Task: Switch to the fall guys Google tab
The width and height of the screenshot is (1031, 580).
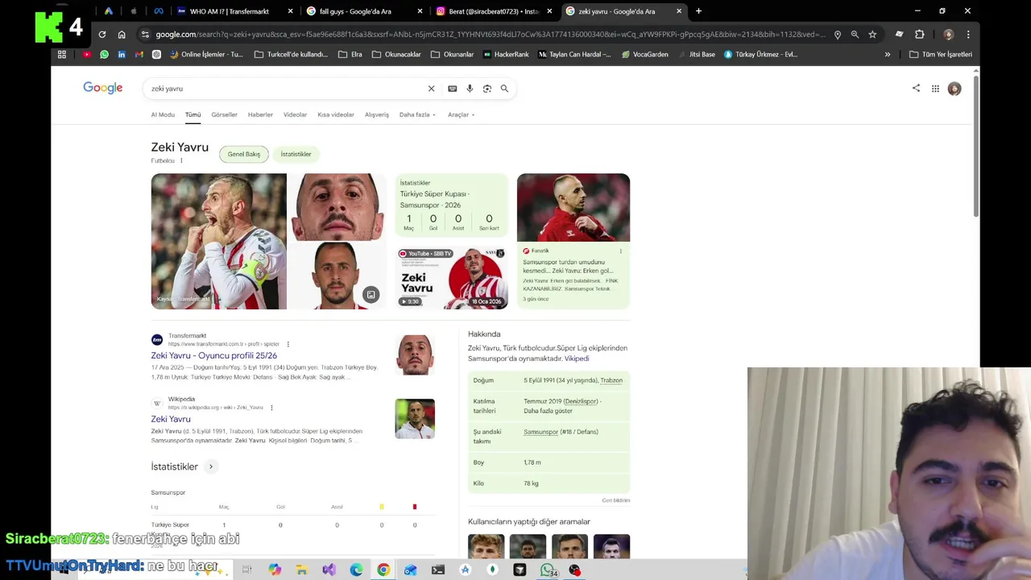Action: (364, 11)
